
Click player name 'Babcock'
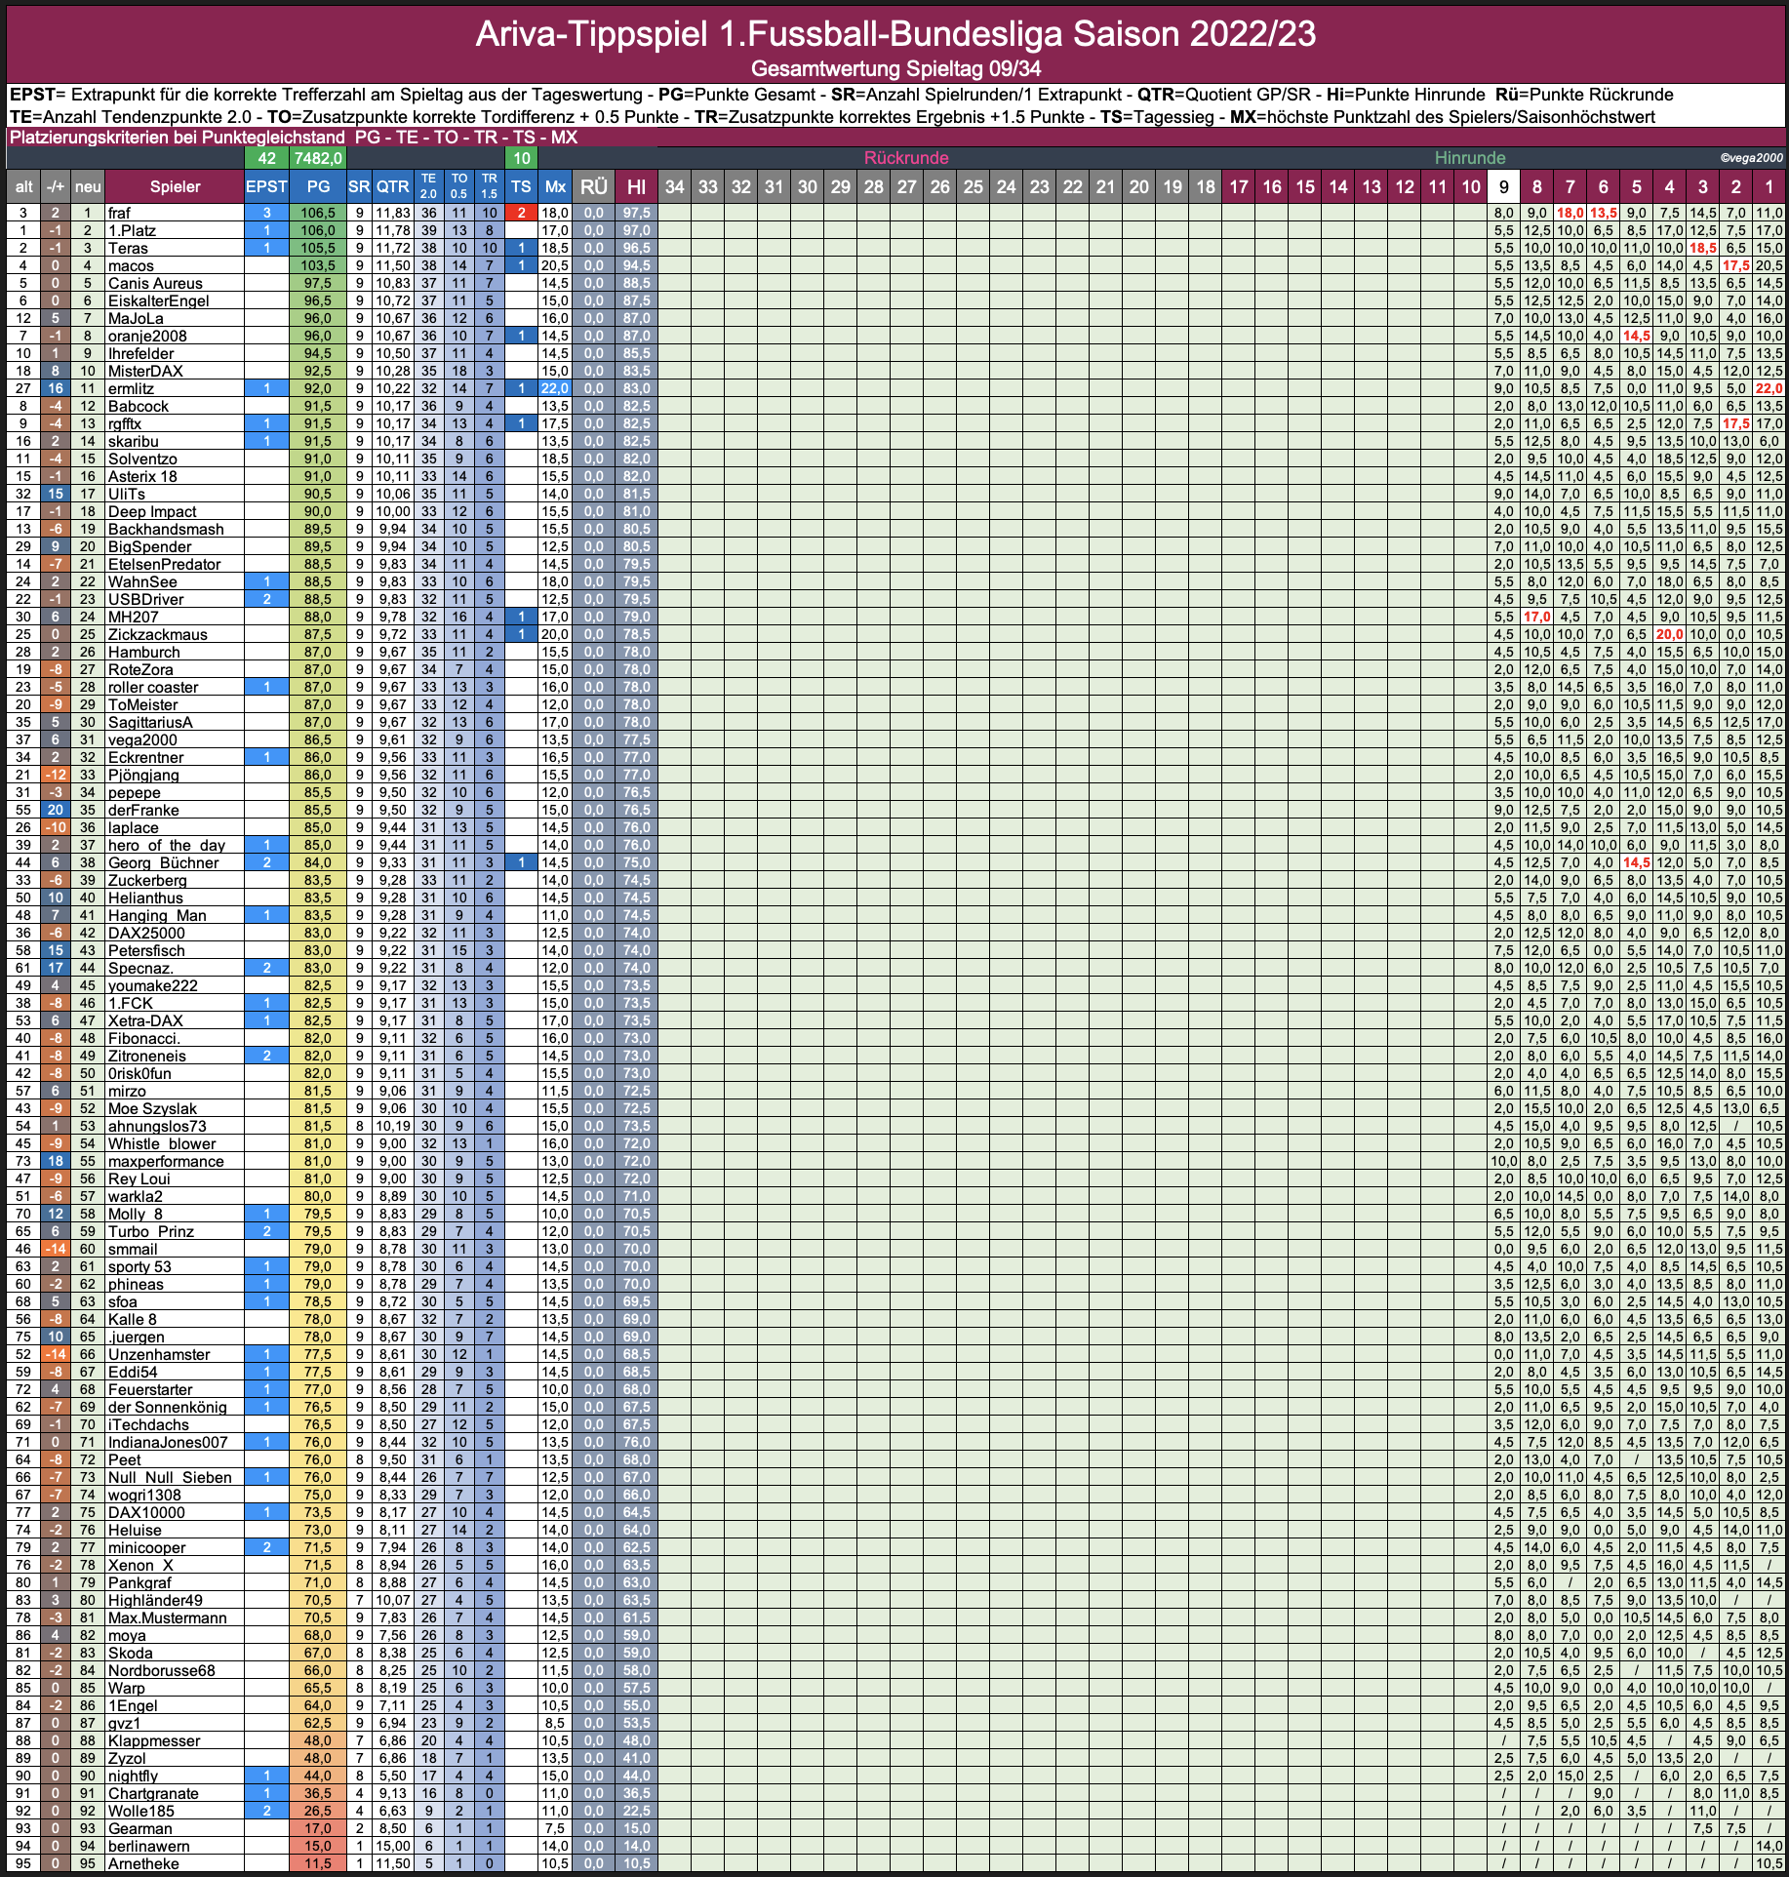(x=139, y=406)
